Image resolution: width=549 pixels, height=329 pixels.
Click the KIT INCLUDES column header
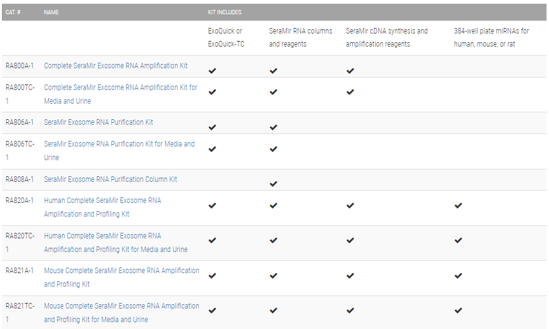(225, 12)
